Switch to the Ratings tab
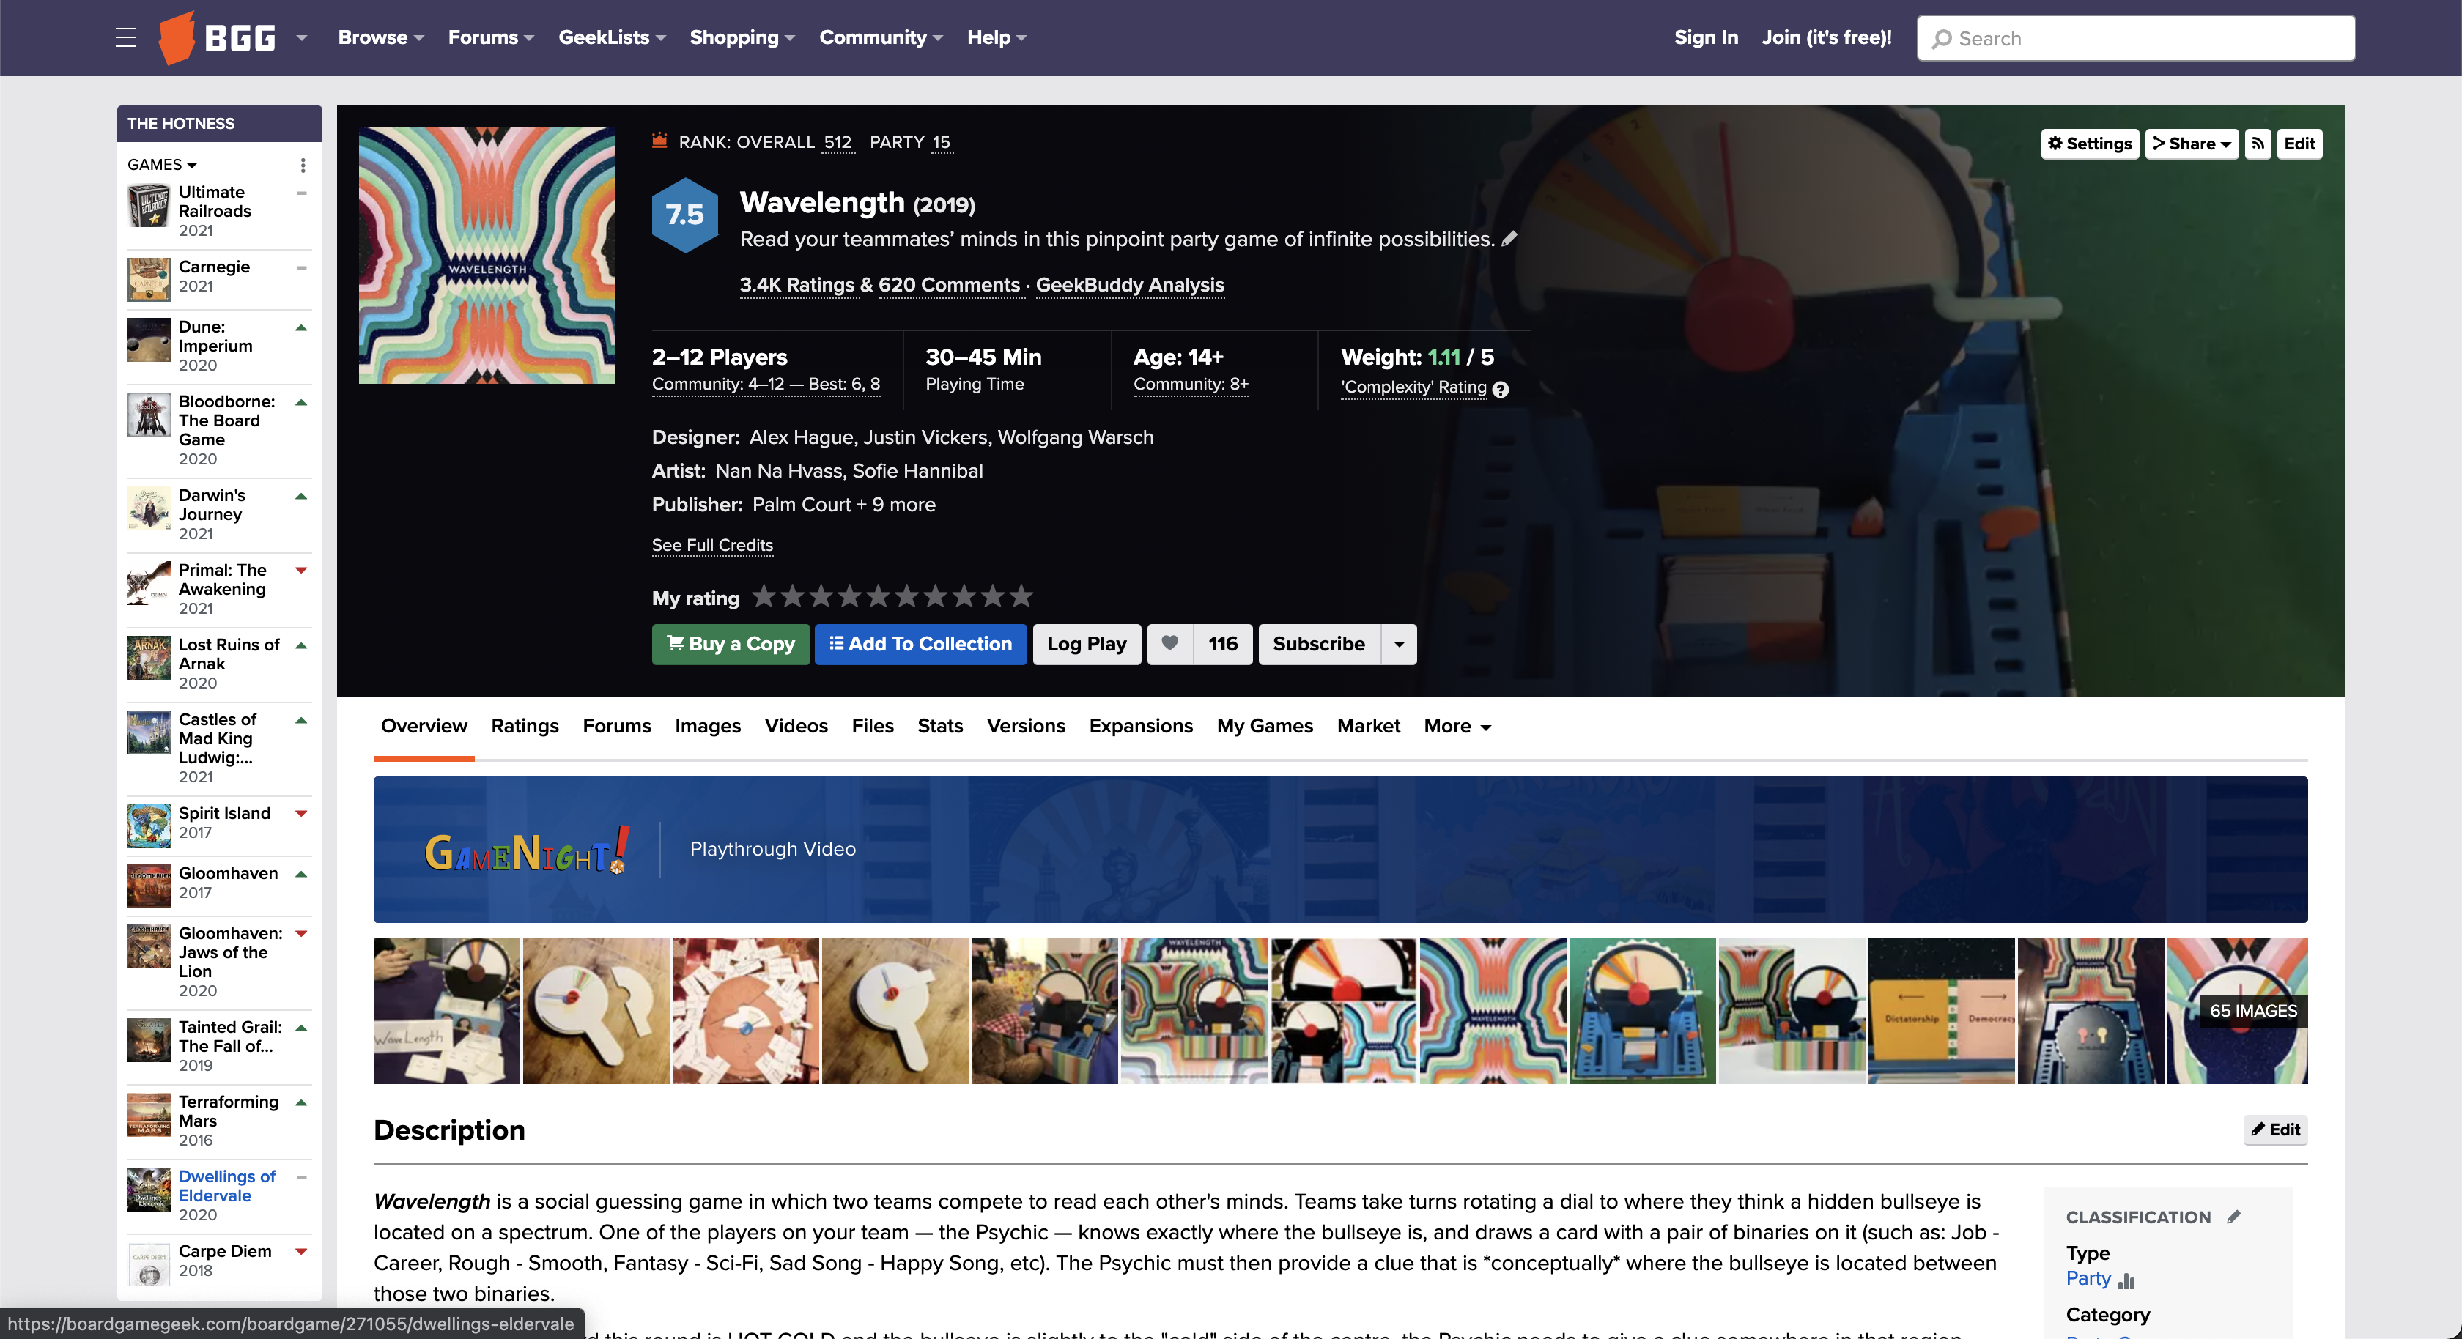The height and width of the screenshot is (1339, 2462). pyautogui.click(x=525, y=727)
